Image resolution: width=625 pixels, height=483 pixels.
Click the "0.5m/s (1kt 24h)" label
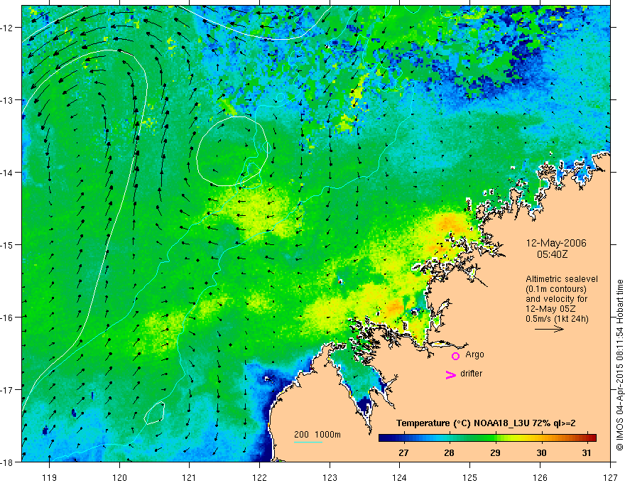558,319
